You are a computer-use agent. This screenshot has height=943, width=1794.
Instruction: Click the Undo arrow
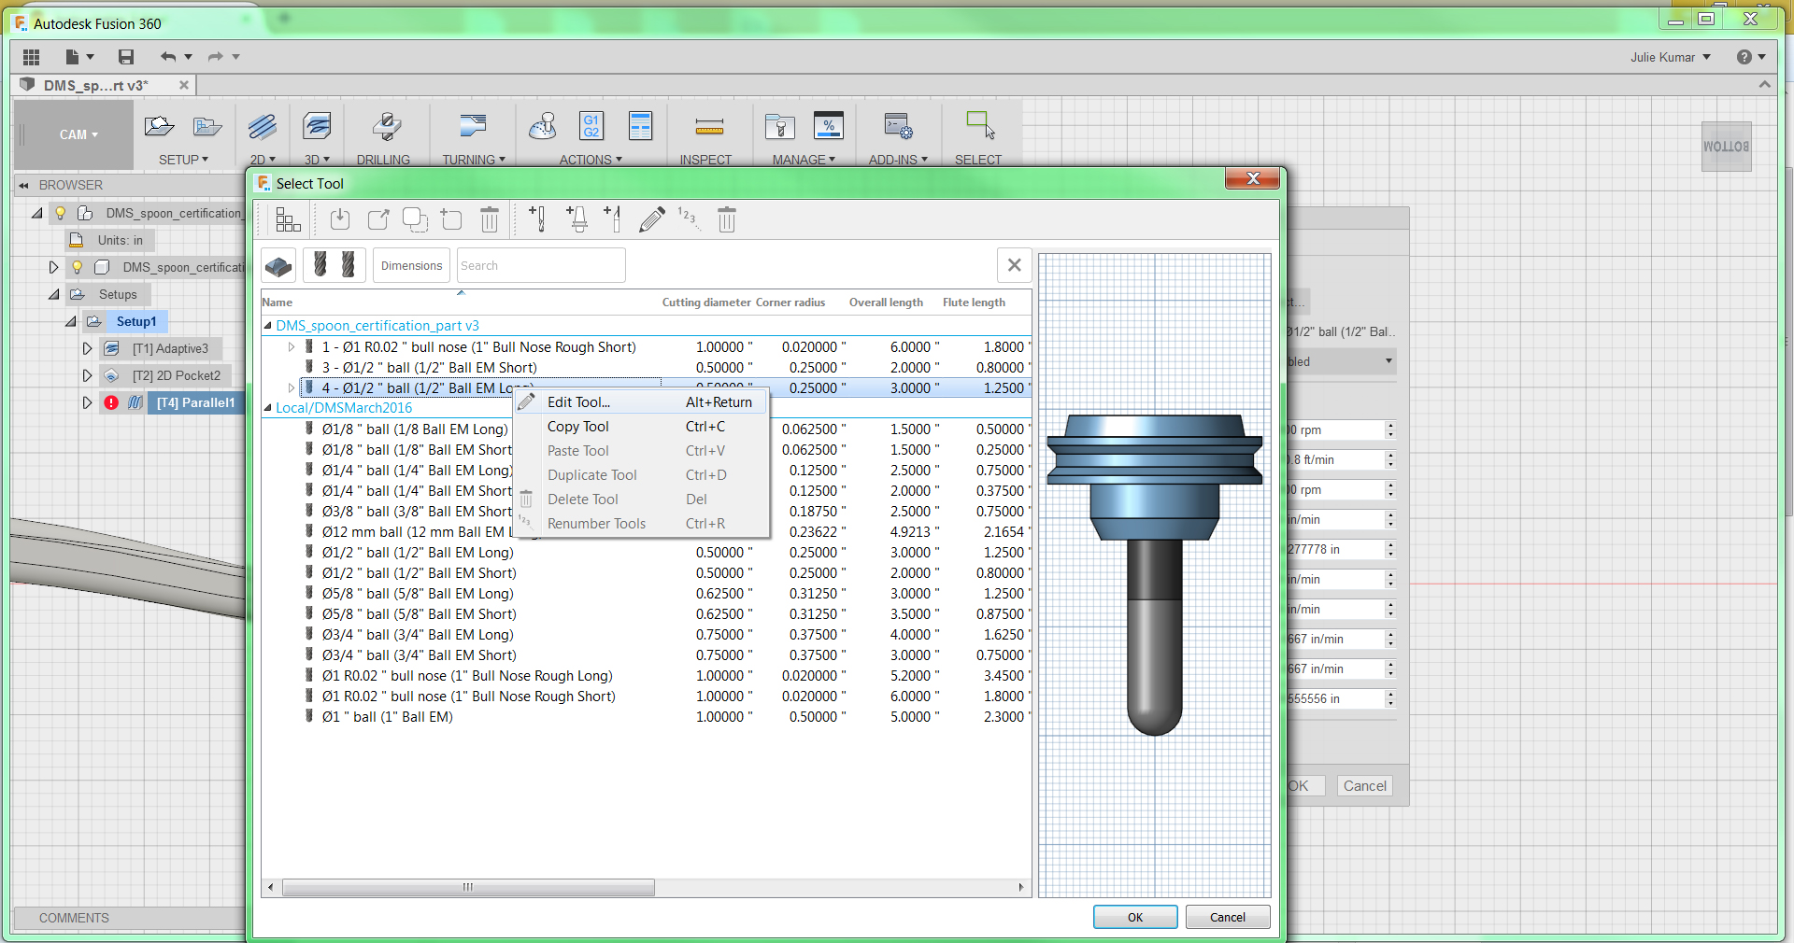[168, 57]
